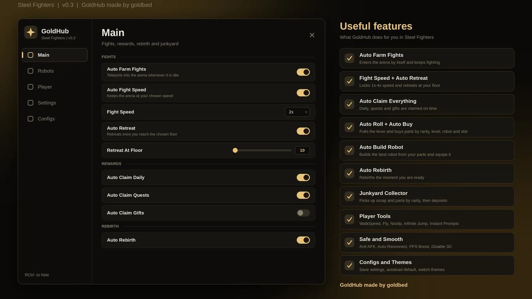Disable the Auto Claim Daily toggle
Screen dimensions: 532x299
point(303,177)
